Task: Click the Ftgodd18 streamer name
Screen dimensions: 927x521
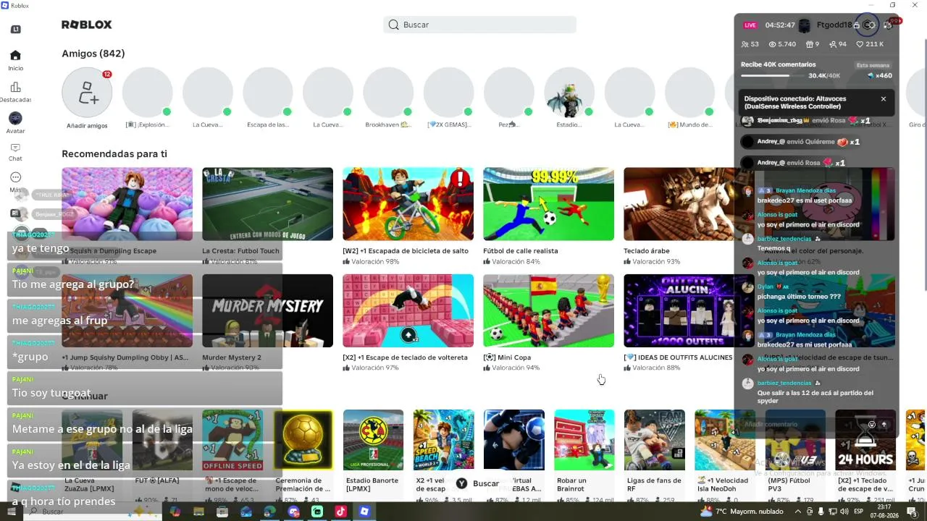Action: click(x=834, y=25)
